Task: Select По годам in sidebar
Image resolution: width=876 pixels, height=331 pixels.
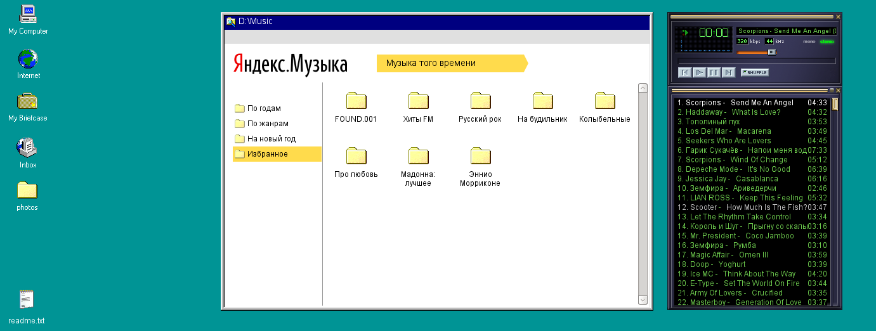Action: (277, 108)
